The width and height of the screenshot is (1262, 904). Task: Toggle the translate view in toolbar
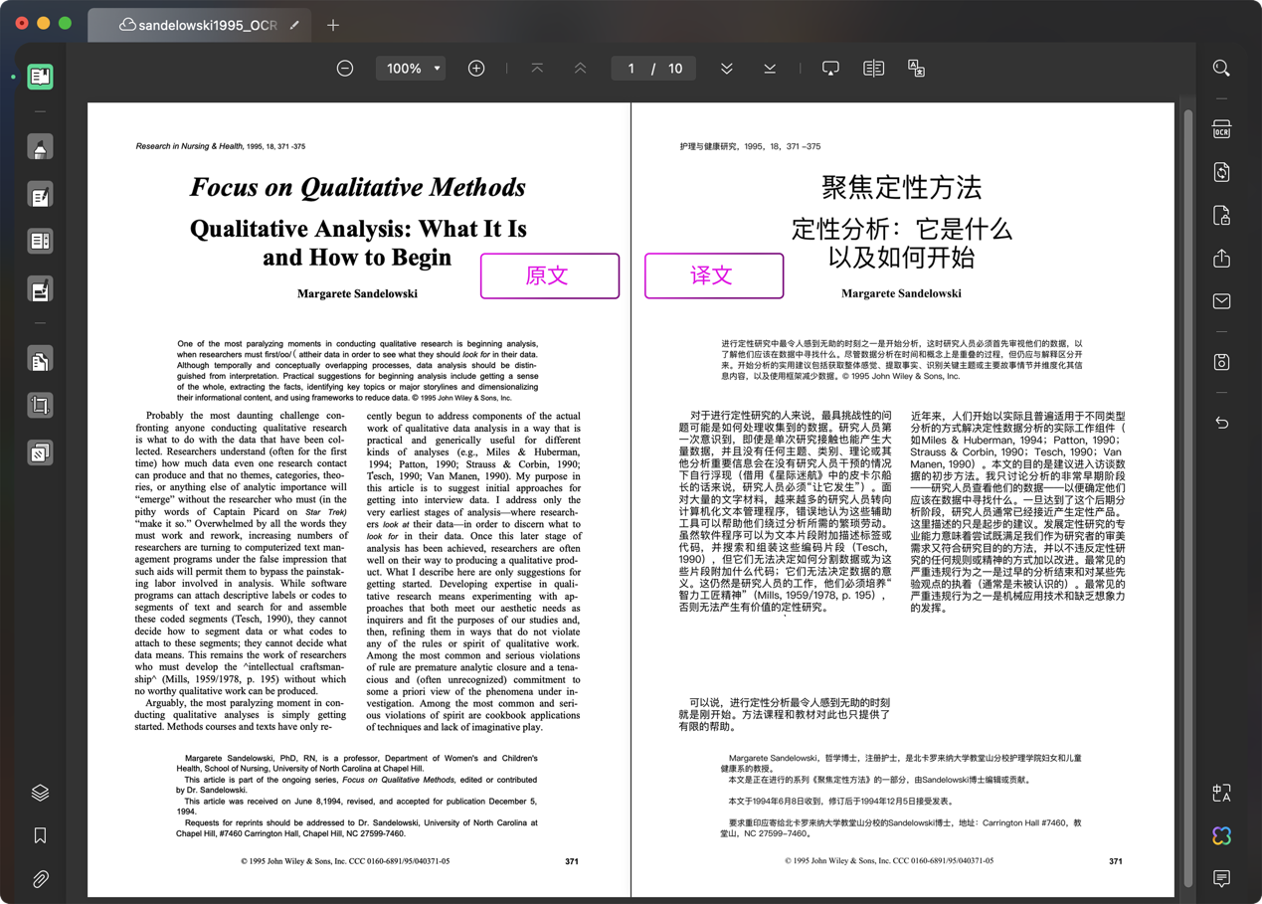(x=916, y=69)
